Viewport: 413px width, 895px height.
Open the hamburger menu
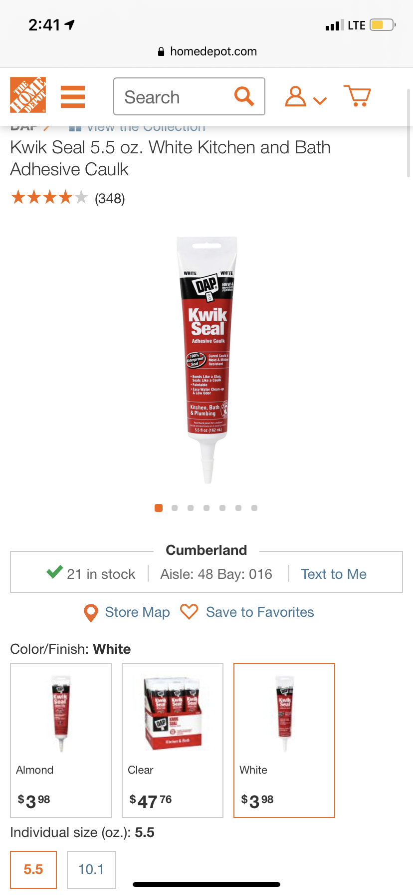(73, 97)
